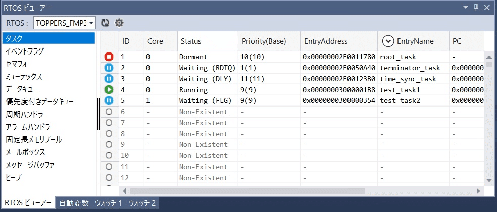Select empty circle for task ID 9
Screen dimensions: 497x212
coord(109,144)
